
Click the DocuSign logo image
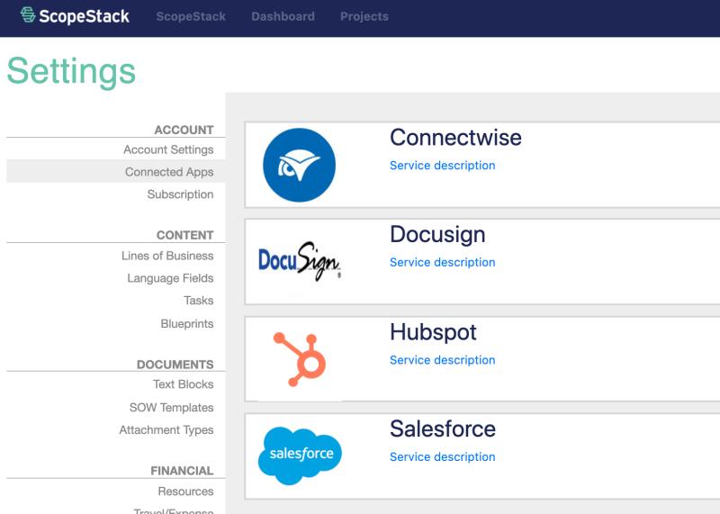(300, 261)
